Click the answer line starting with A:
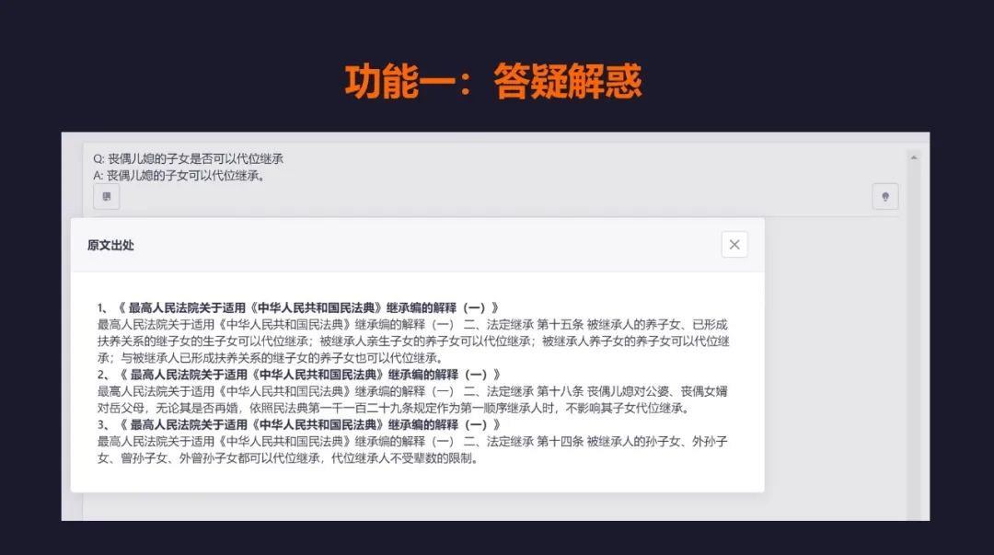 coord(179,176)
